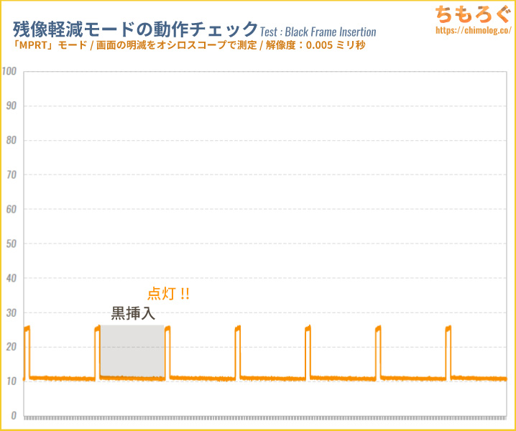Click the gray 黒挿入 shaded region
Image resolution: width=516 pixels, height=431 pixels.
pyautogui.click(x=132, y=351)
